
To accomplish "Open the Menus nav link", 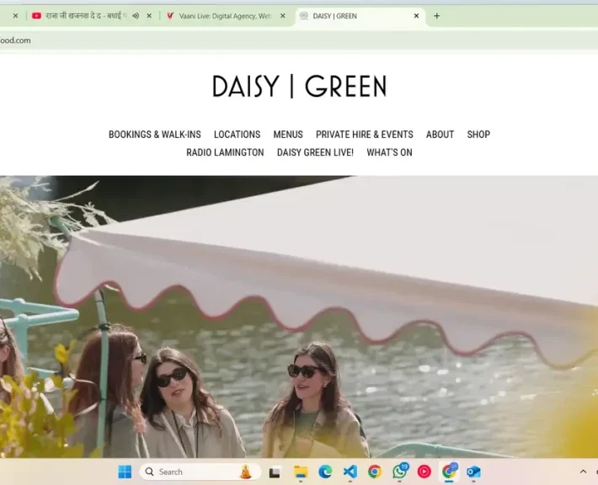I will tap(288, 135).
